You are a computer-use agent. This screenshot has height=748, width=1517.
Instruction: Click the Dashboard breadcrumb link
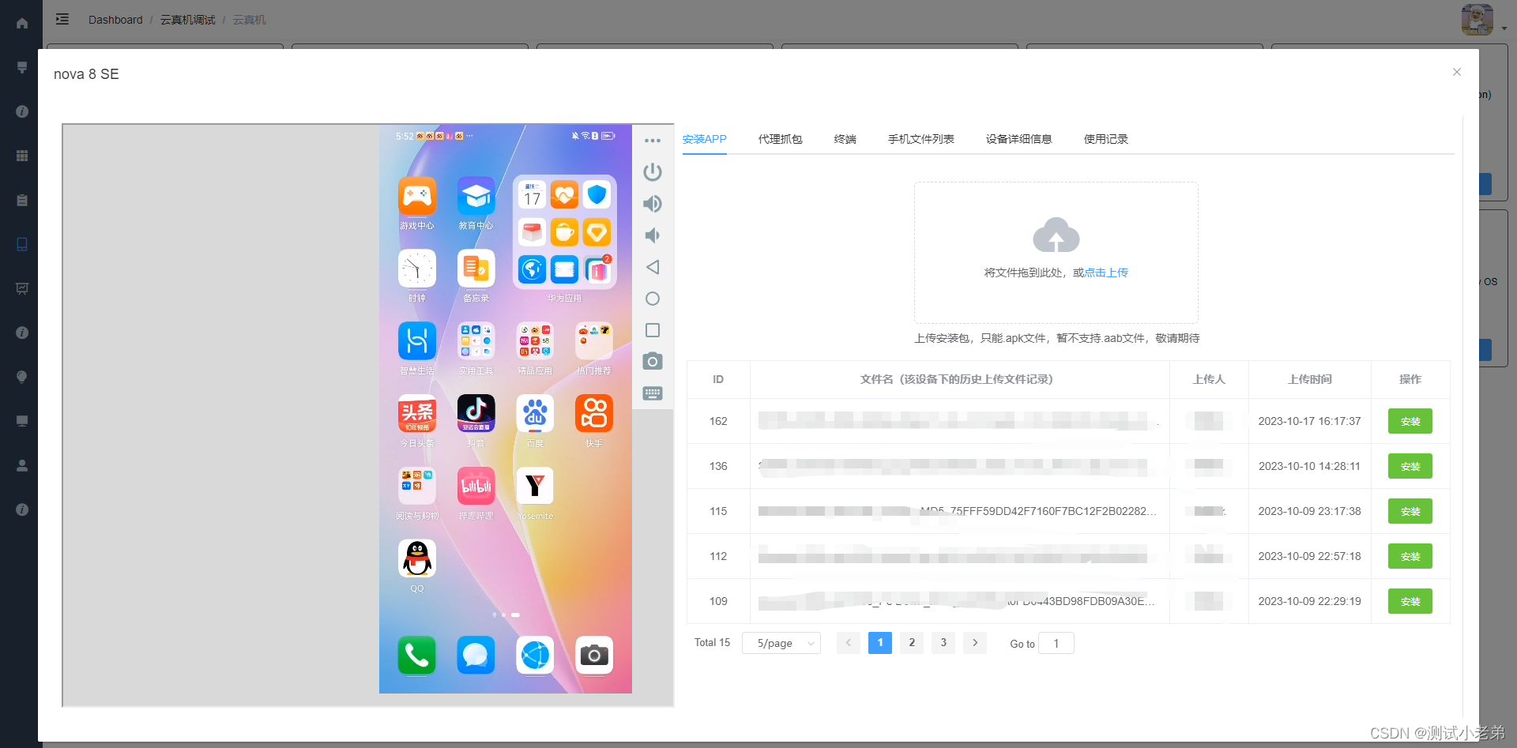115,20
